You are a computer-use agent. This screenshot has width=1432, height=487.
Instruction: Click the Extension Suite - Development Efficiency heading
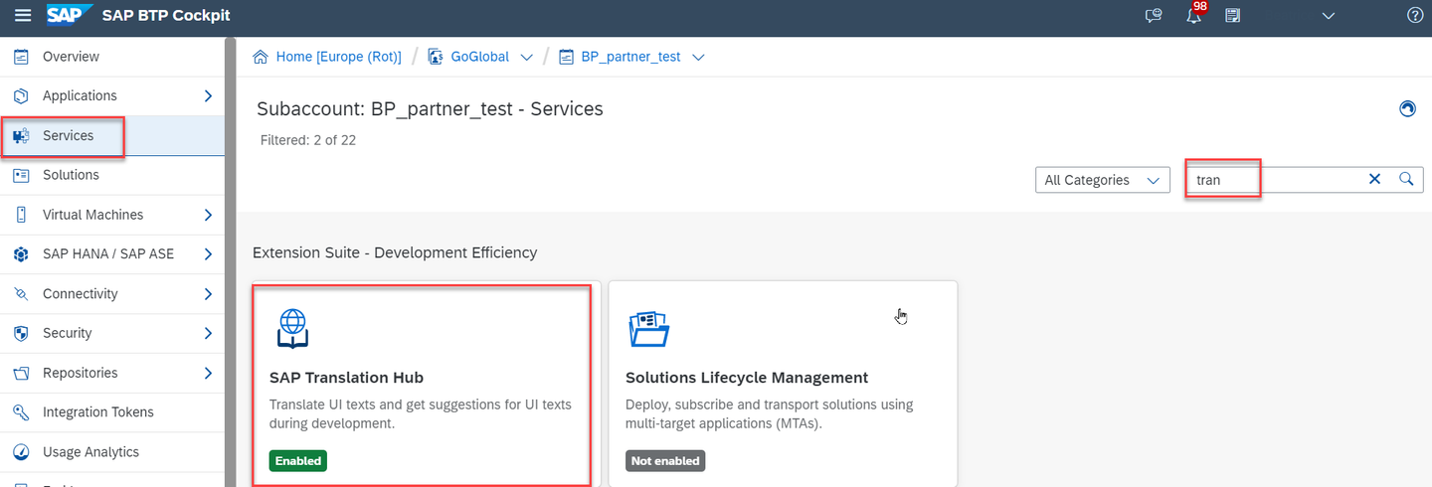(x=395, y=252)
